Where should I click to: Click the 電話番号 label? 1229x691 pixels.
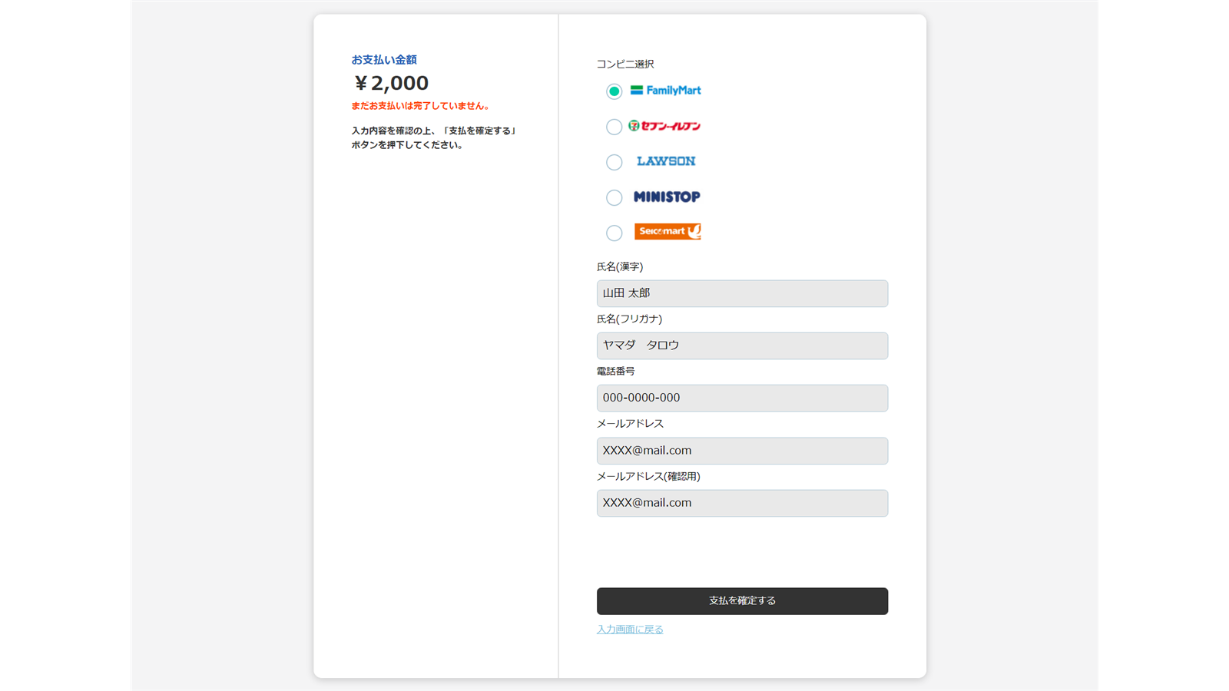616,371
